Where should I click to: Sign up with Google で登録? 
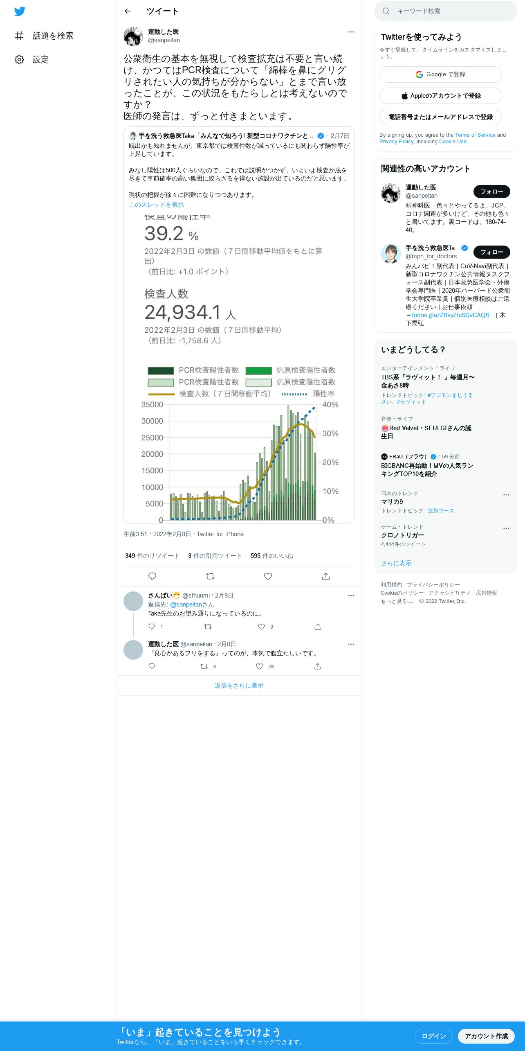click(441, 74)
